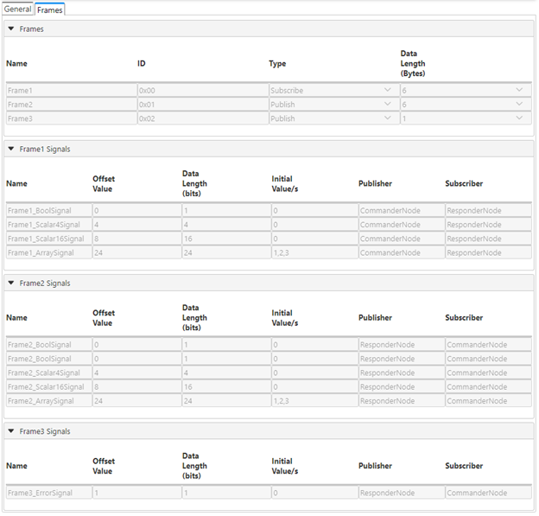Click Subscriber cell of Frame1_ArraySignal
Screen dimensions: 539x516
489,253
